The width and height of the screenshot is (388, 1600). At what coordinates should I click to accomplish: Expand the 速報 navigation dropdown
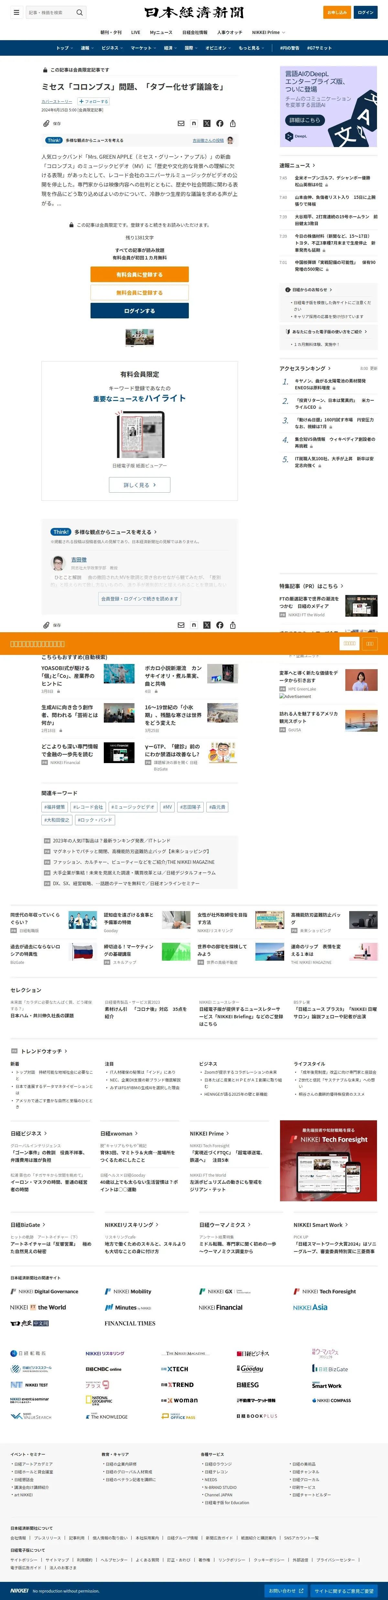tap(87, 48)
